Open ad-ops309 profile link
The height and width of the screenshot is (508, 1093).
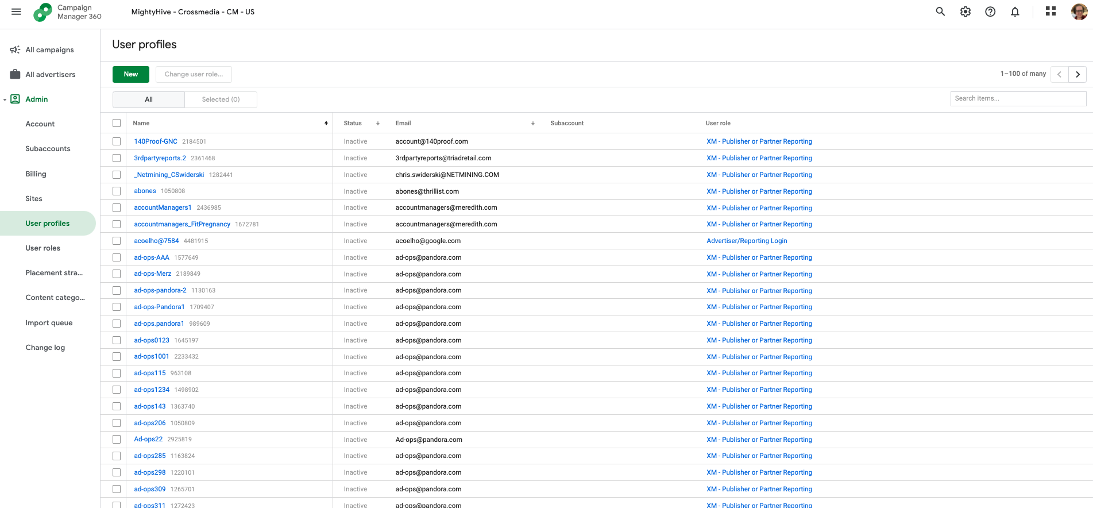pos(150,489)
